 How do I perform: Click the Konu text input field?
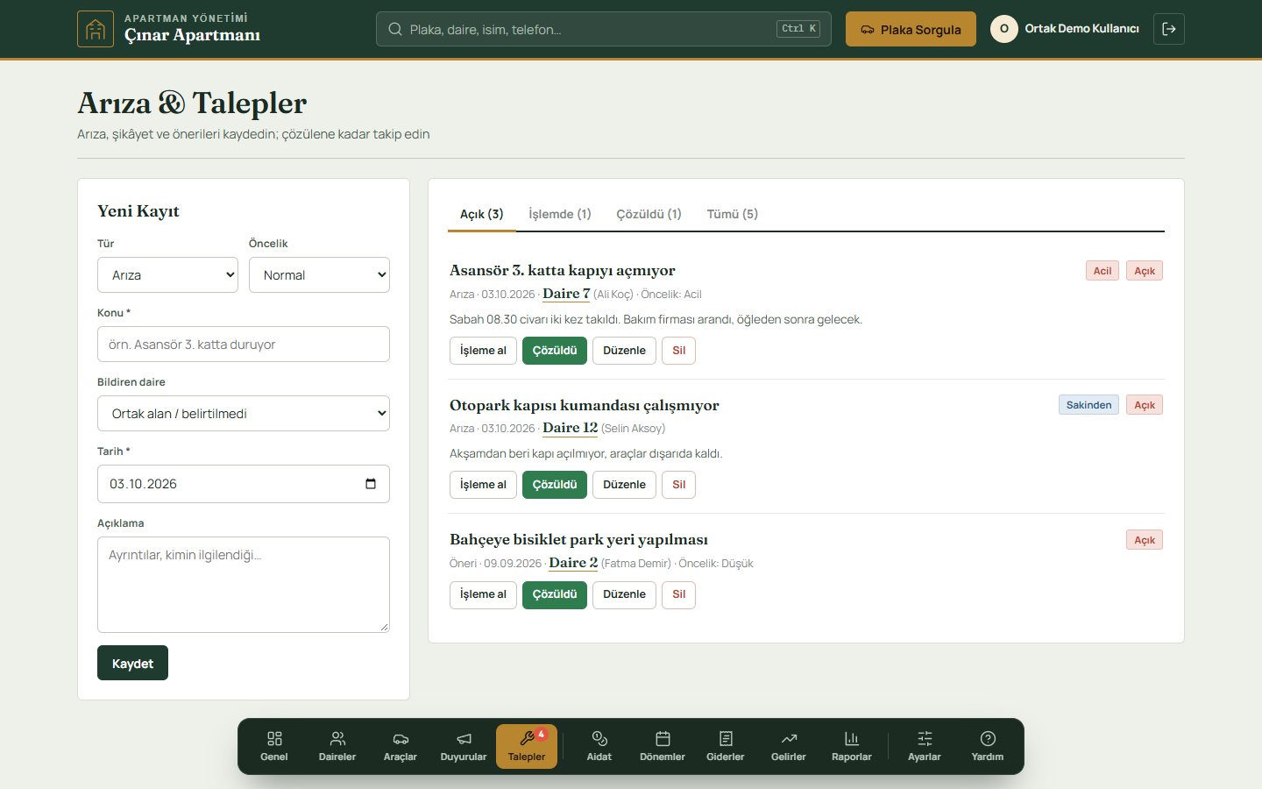coord(244,344)
